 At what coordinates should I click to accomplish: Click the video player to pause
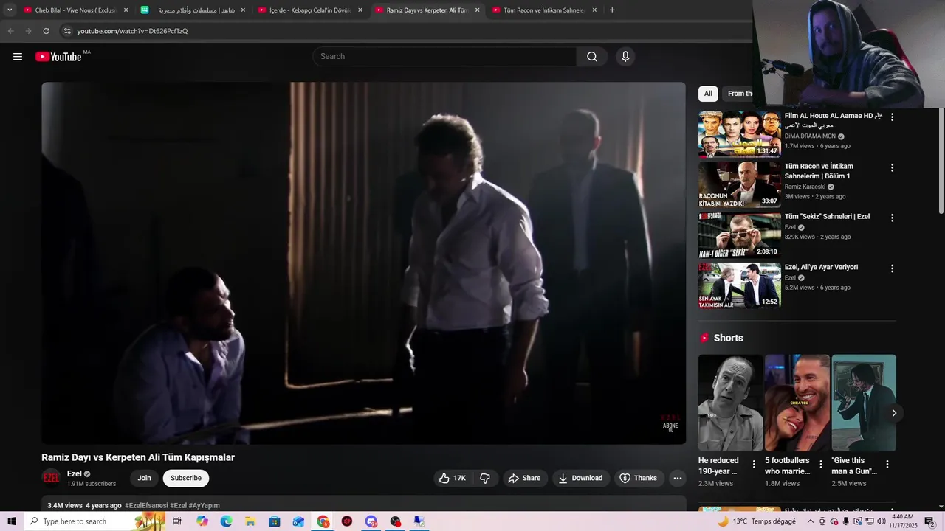pyautogui.click(x=363, y=263)
